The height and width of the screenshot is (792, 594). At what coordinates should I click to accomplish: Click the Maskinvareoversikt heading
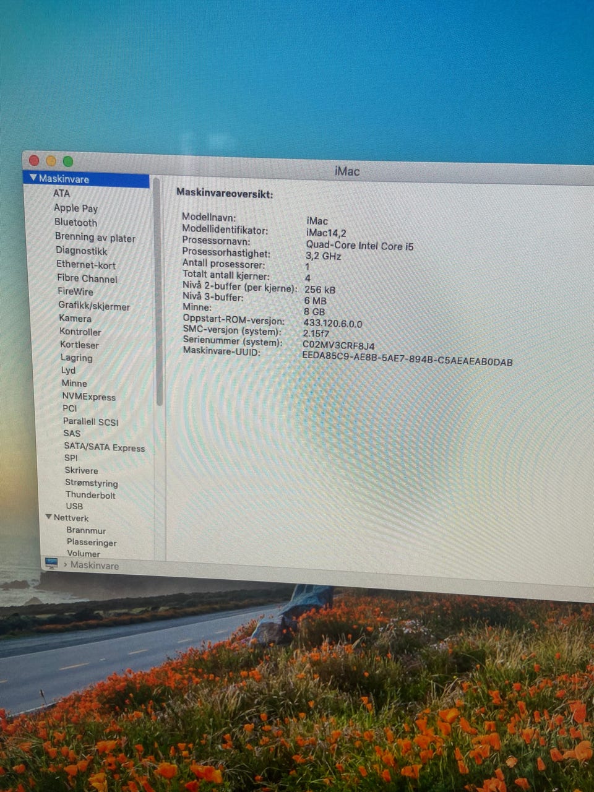pyautogui.click(x=225, y=193)
